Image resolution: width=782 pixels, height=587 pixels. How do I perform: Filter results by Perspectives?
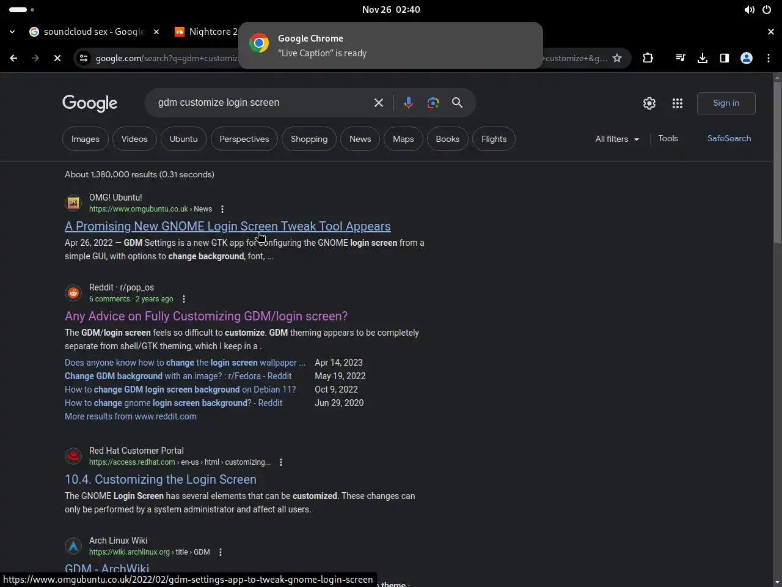pyautogui.click(x=244, y=139)
